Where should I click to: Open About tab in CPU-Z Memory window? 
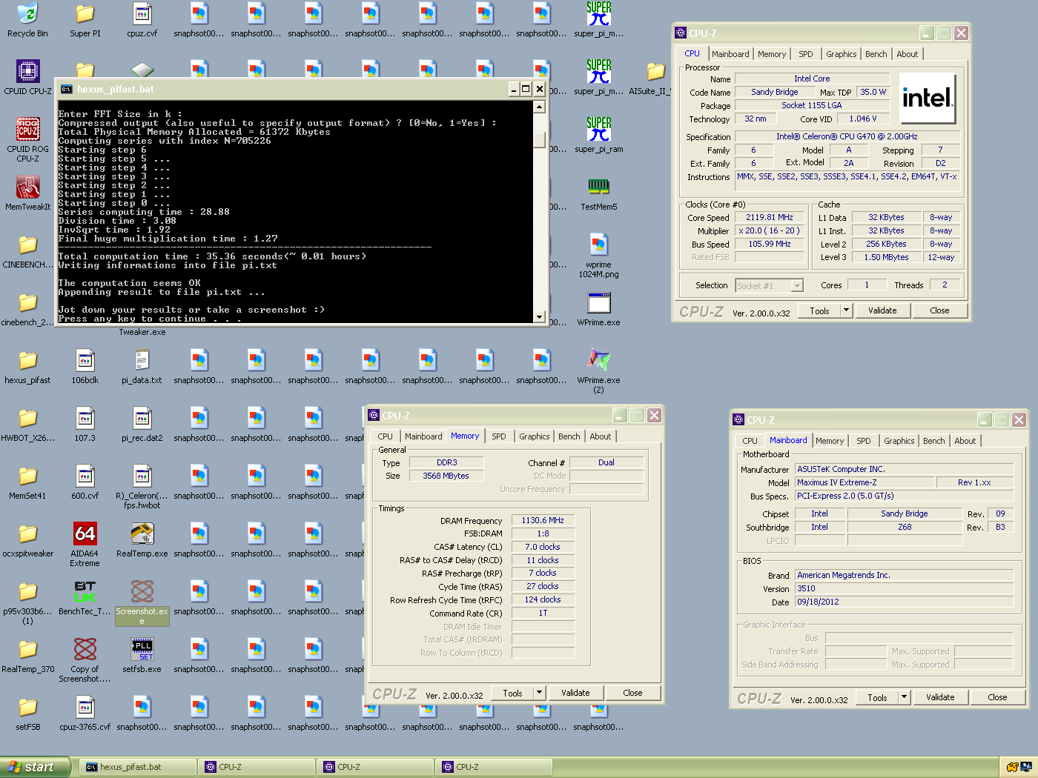click(601, 436)
